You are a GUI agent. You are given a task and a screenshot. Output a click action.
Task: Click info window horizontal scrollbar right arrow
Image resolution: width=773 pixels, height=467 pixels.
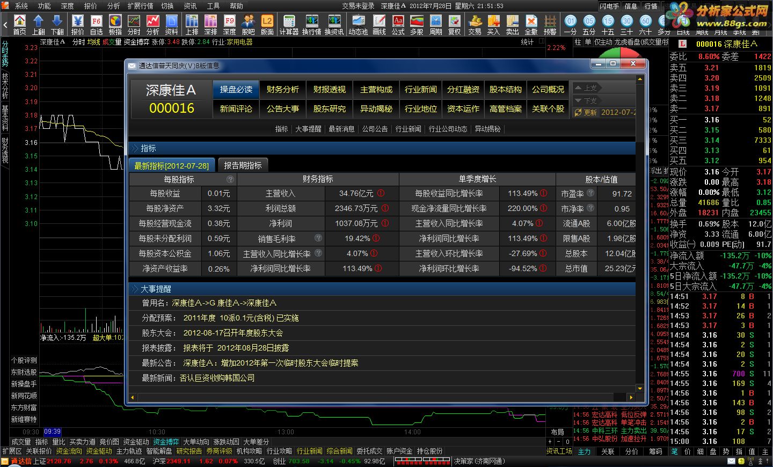pos(631,398)
